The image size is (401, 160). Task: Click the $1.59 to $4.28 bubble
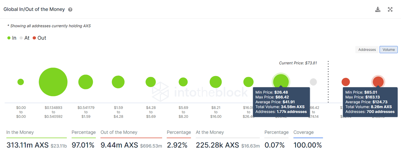click(x=118, y=82)
